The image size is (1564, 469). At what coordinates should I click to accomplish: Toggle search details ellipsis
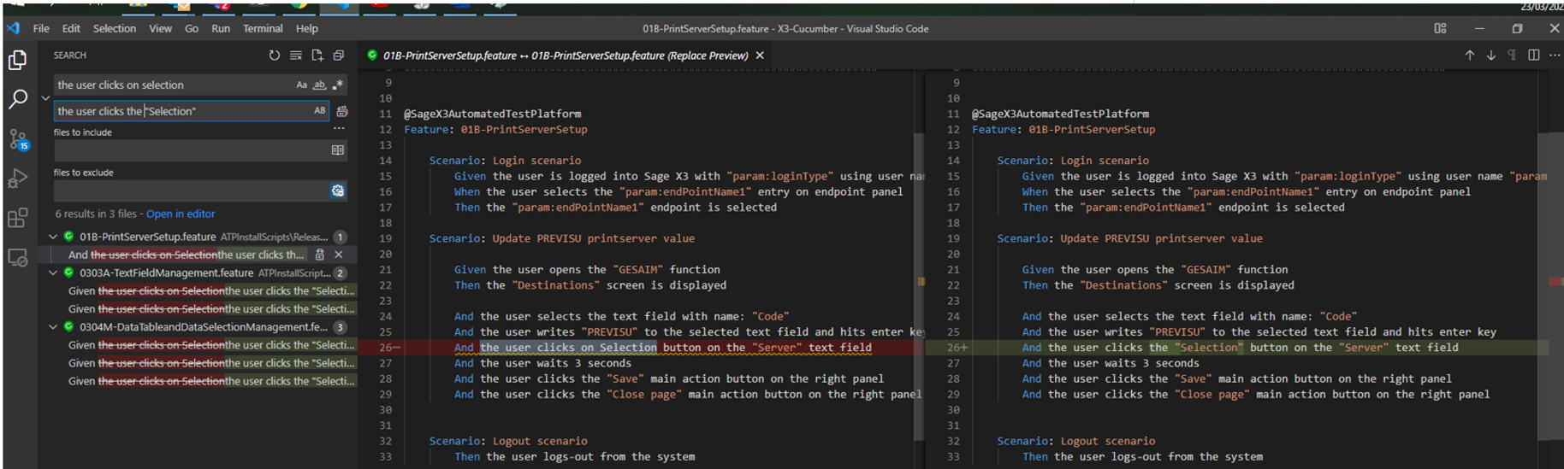(x=339, y=129)
